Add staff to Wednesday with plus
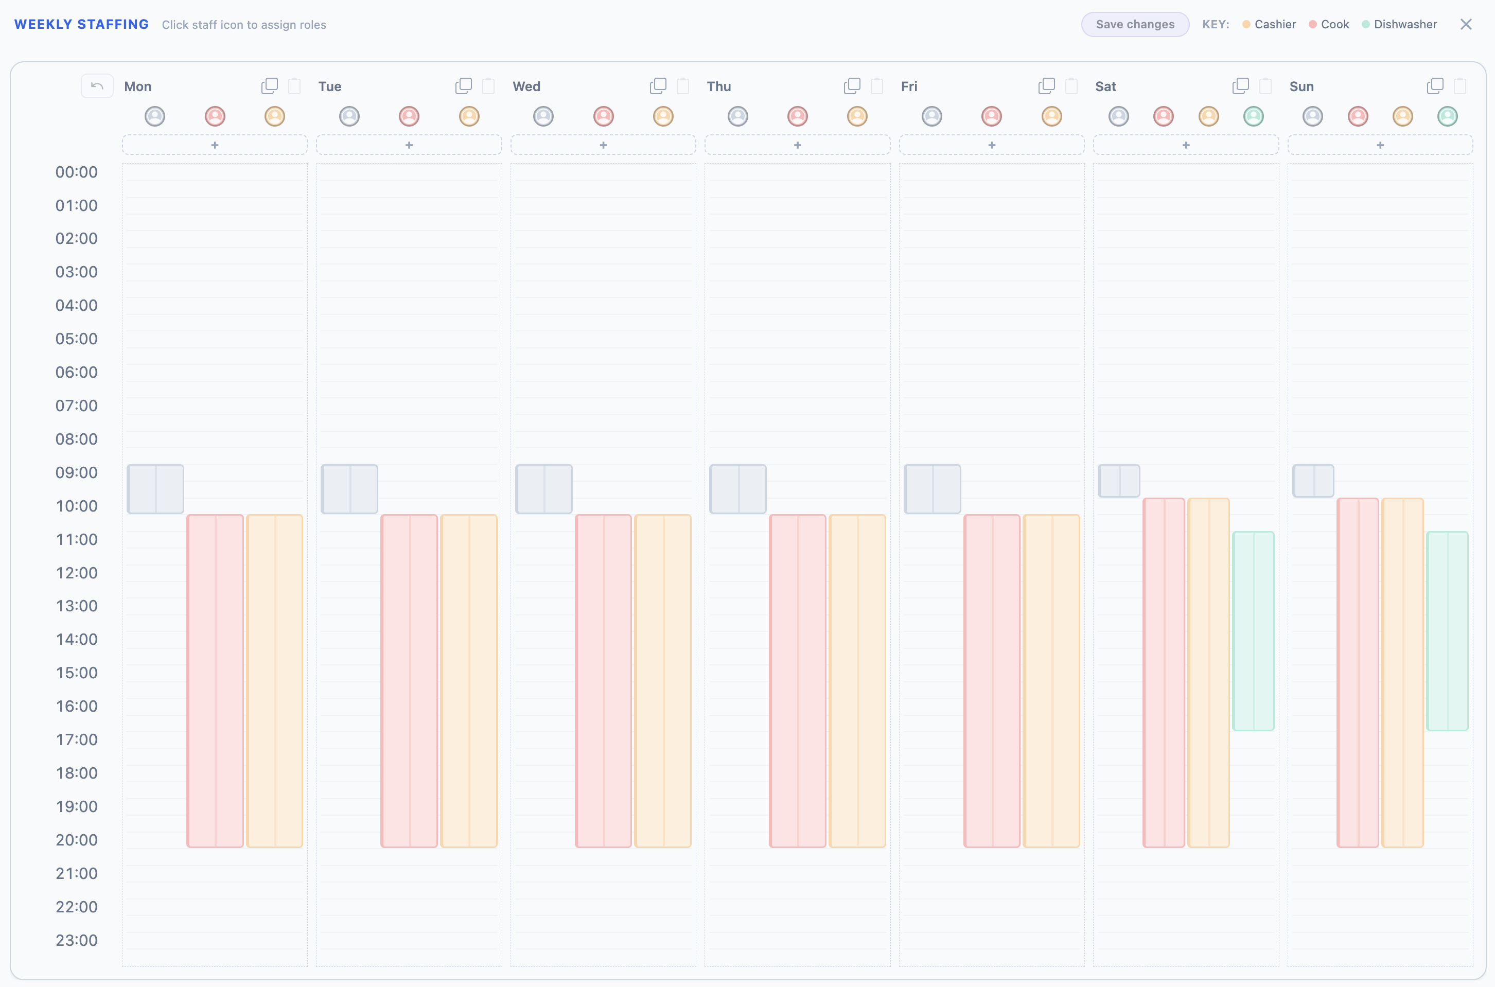Image resolution: width=1495 pixels, height=987 pixels. pos(603,145)
